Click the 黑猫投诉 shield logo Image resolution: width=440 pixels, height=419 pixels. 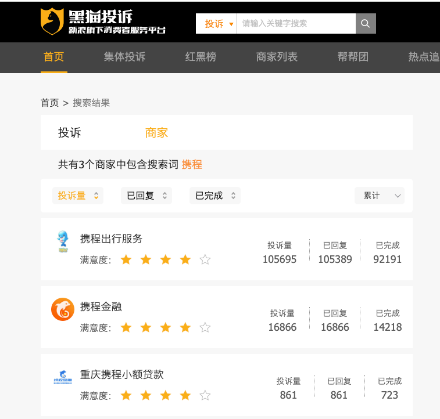coord(52,21)
